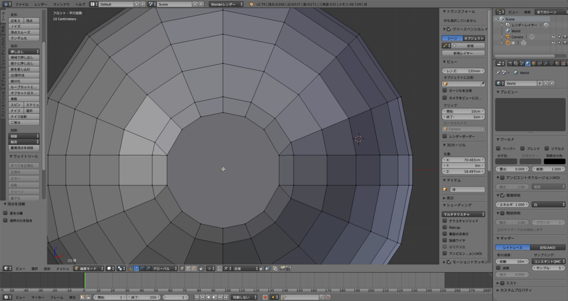Select the translate manipulator arrow icon
Image resolution: width=568 pixels, height=301 pixels.
click(x=136, y=268)
